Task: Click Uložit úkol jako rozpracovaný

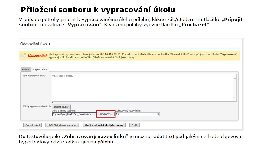Action: pyautogui.click(x=63, y=125)
